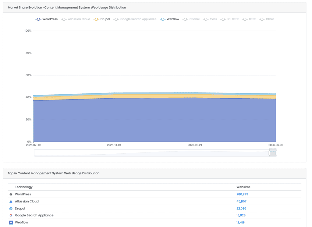Show Plesk series in chart legend
Image resolution: width=312 pixels, height=227 pixels.
[210, 19]
